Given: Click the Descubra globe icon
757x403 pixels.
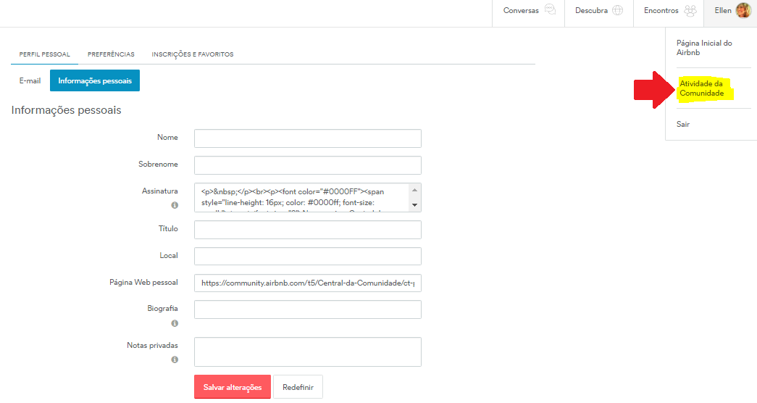Looking at the screenshot, I should (617, 11).
